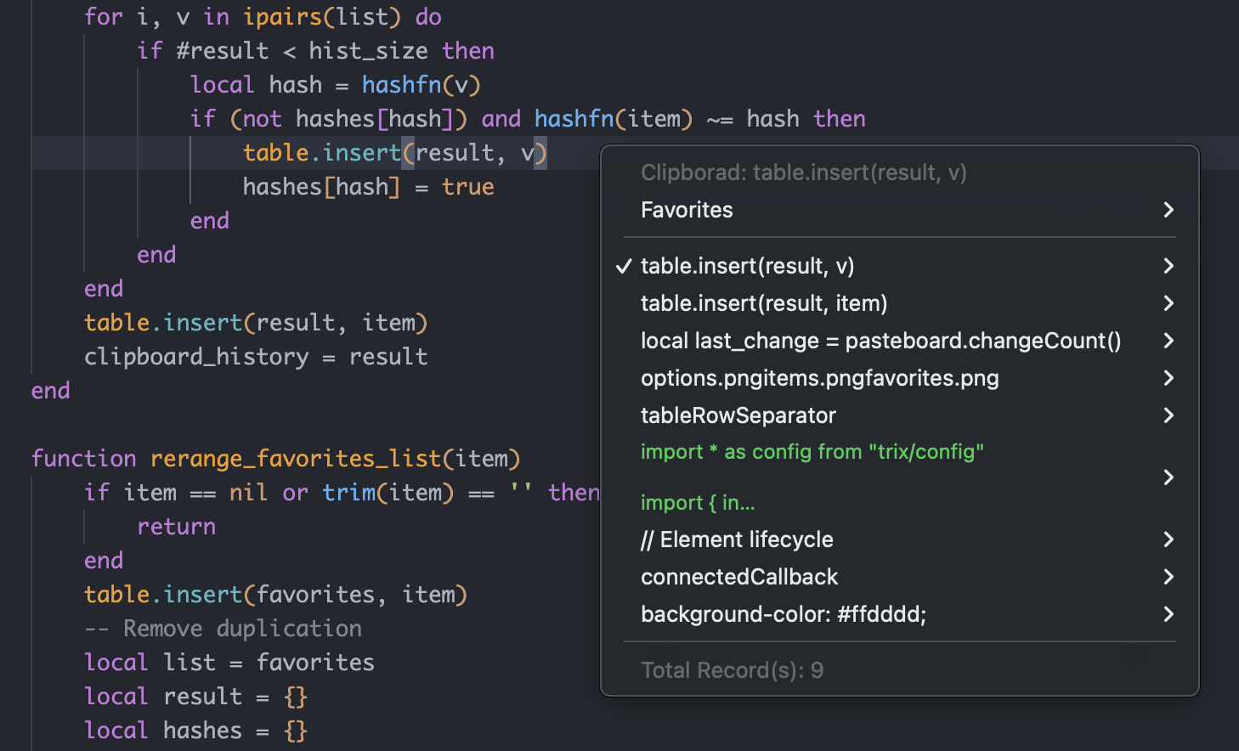The height and width of the screenshot is (751, 1239).
Task: Click rerange_favorites_list function name in editor
Action: (x=296, y=459)
